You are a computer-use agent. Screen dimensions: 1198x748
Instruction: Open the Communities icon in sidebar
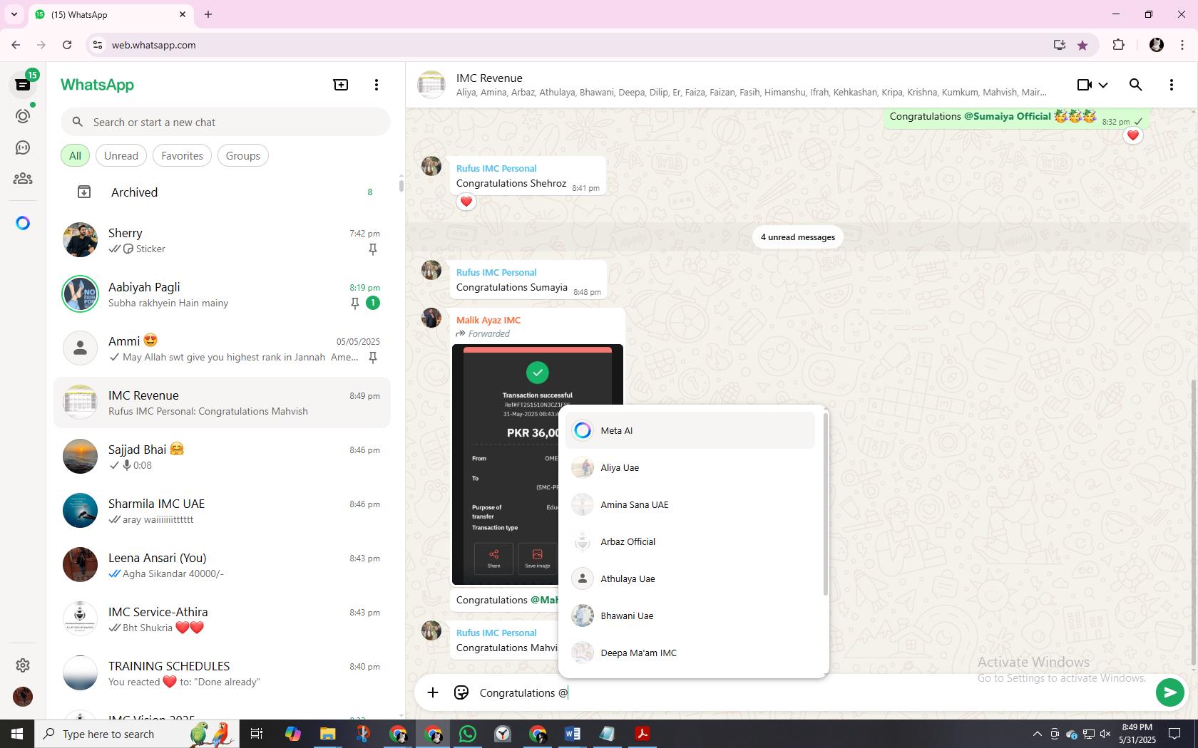pyautogui.click(x=23, y=179)
